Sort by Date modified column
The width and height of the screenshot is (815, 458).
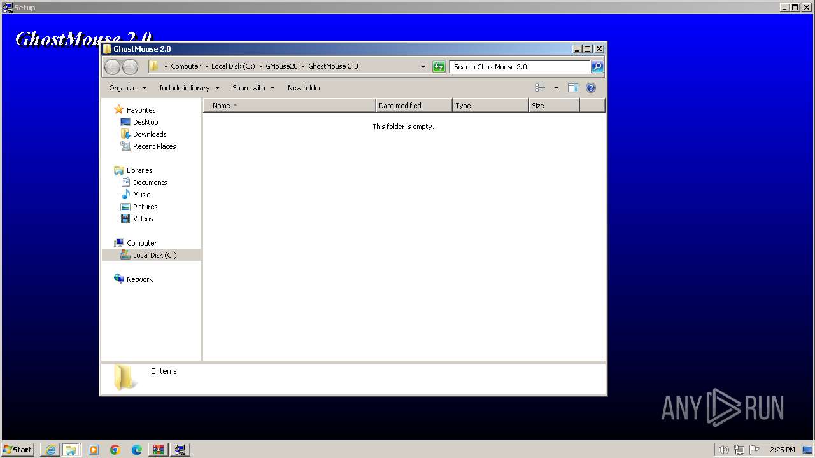414,106
